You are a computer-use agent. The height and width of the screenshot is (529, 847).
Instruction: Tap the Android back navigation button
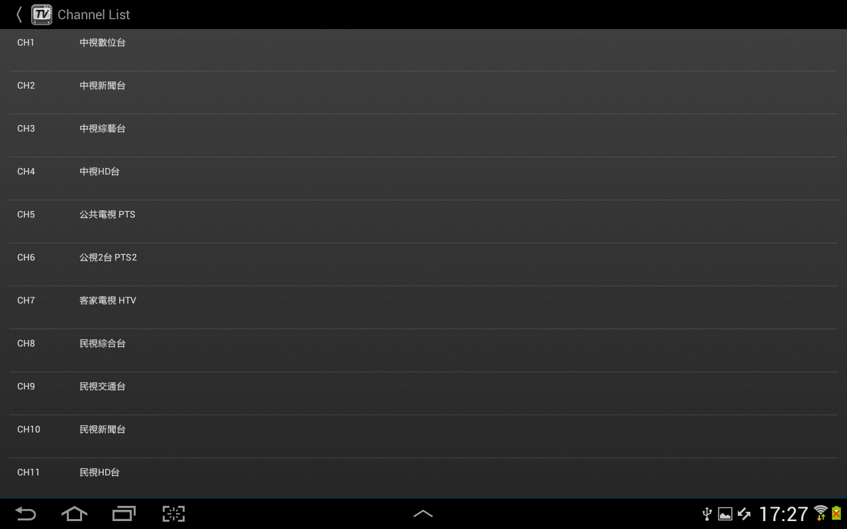tap(25, 514)
